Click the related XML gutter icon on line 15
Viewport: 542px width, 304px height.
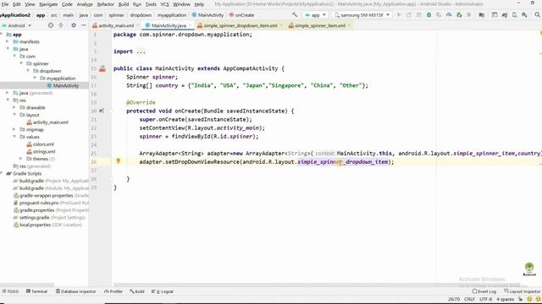[x=102, y=68]
